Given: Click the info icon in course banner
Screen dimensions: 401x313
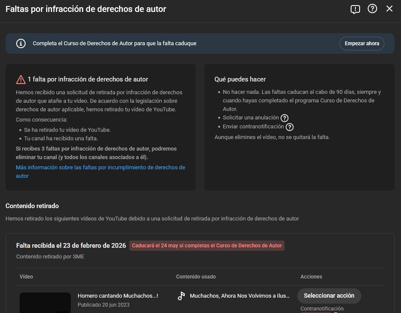Looking at the screenshot, I should coord(21,43).
